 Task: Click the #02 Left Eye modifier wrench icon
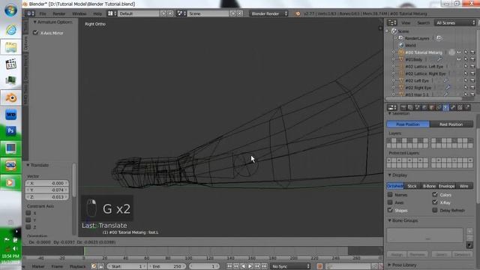pyautogui.click(x=446, y=80)
